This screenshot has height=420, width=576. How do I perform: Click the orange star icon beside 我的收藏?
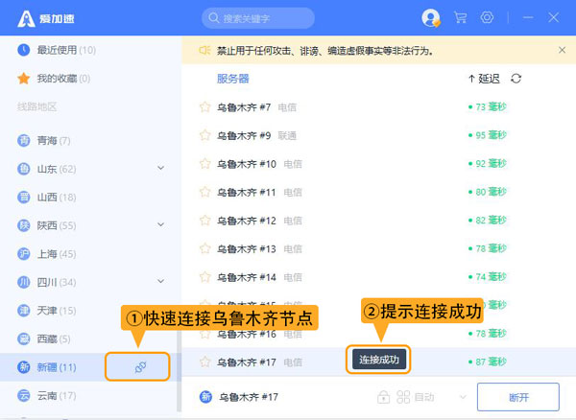coord(24,78)
